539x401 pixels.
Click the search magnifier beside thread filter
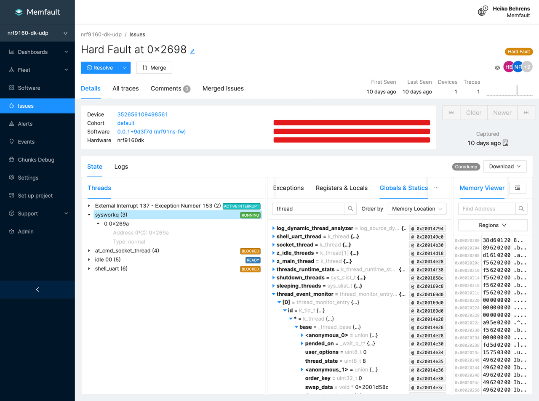(350, 209)
